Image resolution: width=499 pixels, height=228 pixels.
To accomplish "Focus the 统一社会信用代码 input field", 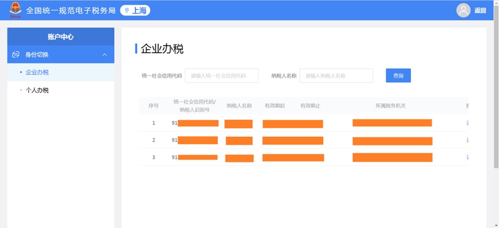I will click(222, 76).
